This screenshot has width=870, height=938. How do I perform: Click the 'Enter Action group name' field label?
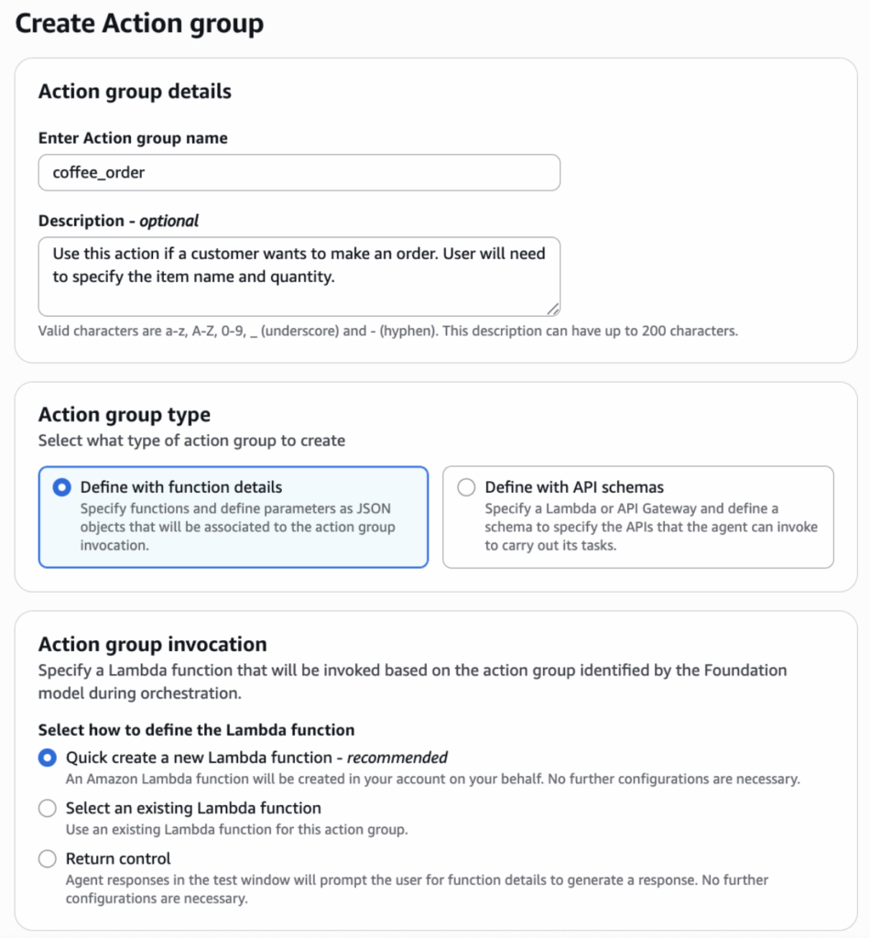(x=133, y=138)
